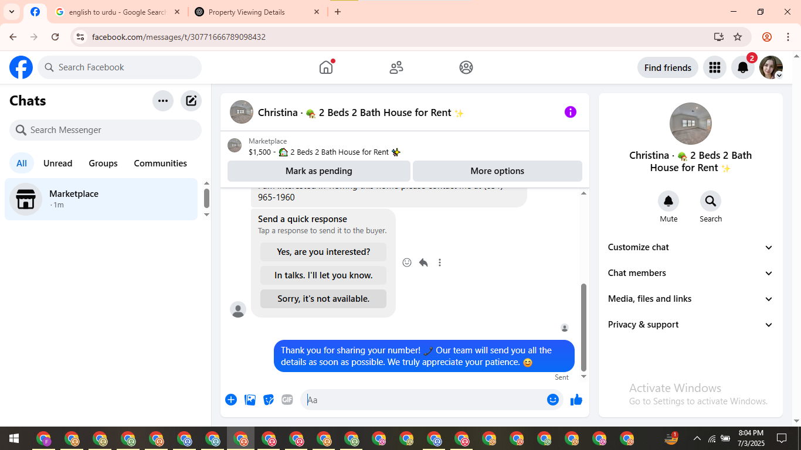This screenshot has width=801, height=450.
Task: Click the Search Messenger field
Action: click(x=106, y=130)
